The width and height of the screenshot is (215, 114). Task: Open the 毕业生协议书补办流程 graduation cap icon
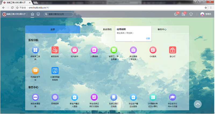[173, 97]
